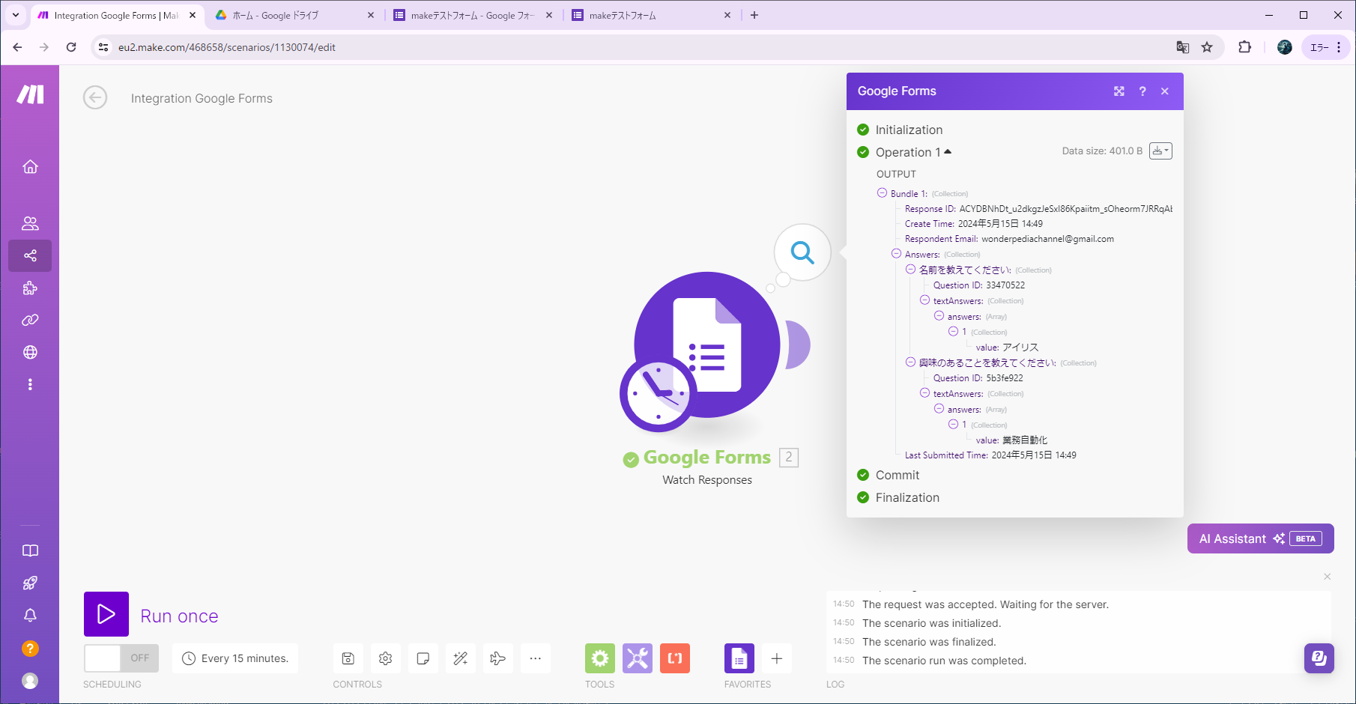Open the chat support widget
The height and width of the screenshot is (704, 1356).
(1319, 658)
